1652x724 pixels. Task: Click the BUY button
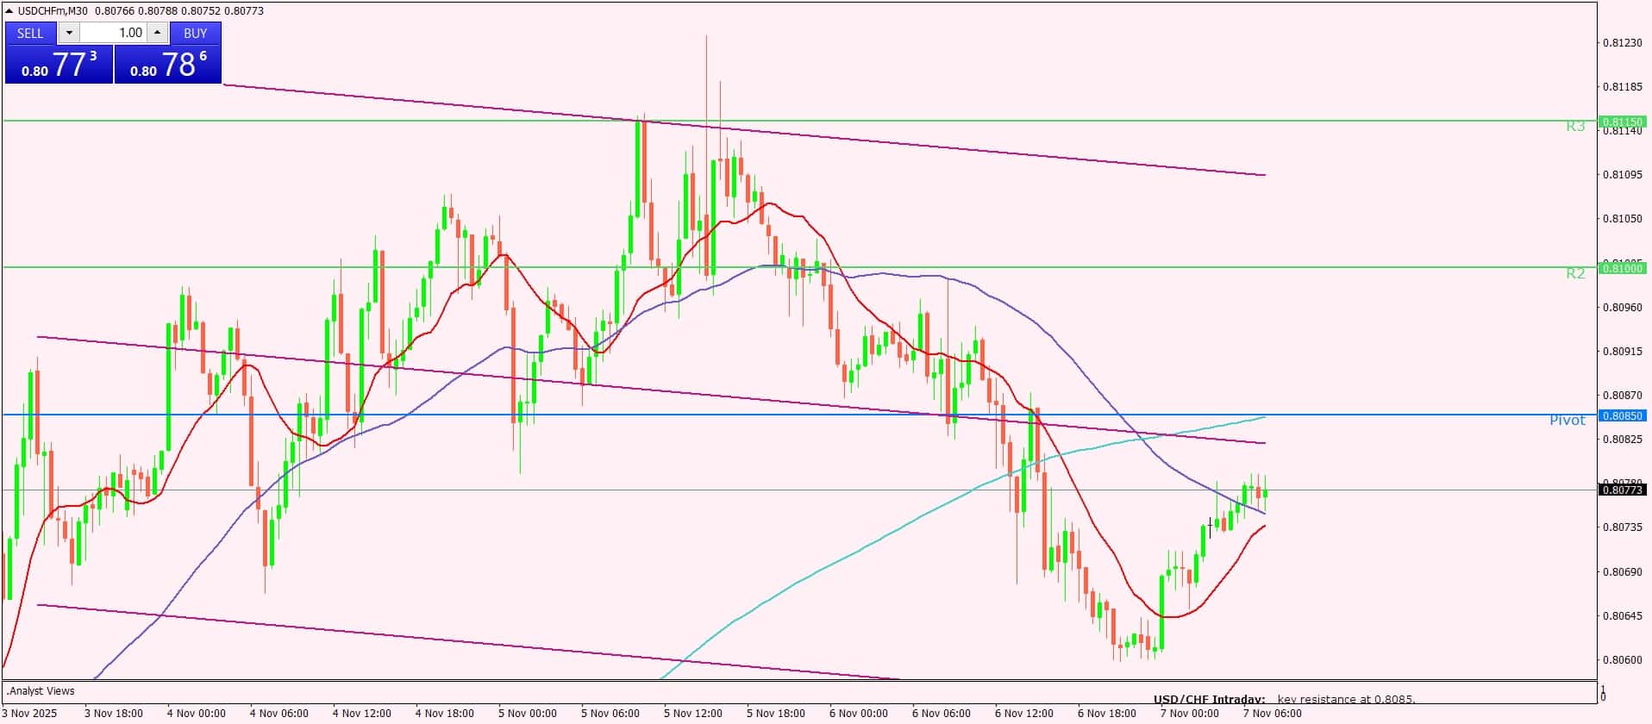pos(196,33)
